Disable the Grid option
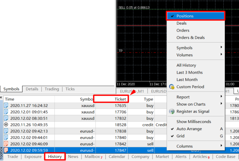The height and width of the screenshot is (161, 239). (x=180, y=136)
